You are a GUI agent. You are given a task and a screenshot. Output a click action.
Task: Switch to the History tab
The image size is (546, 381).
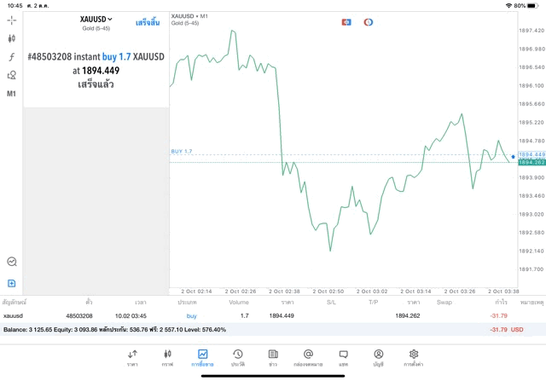(238, 357)
